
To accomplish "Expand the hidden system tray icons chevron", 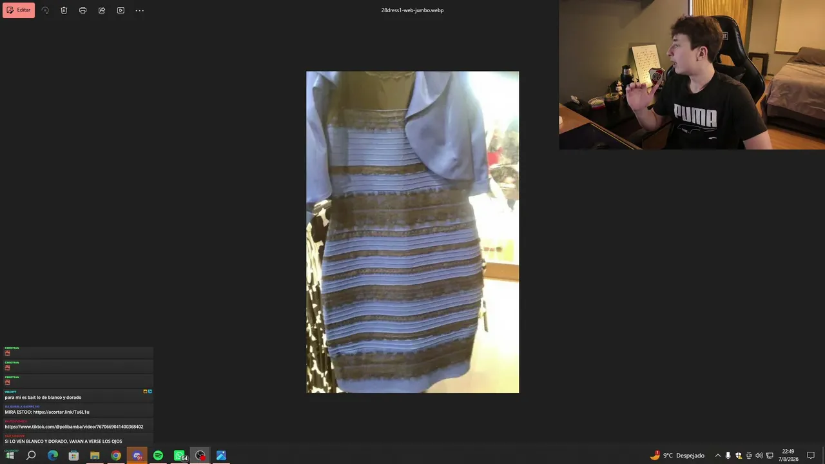I will [x=718, y=456].
